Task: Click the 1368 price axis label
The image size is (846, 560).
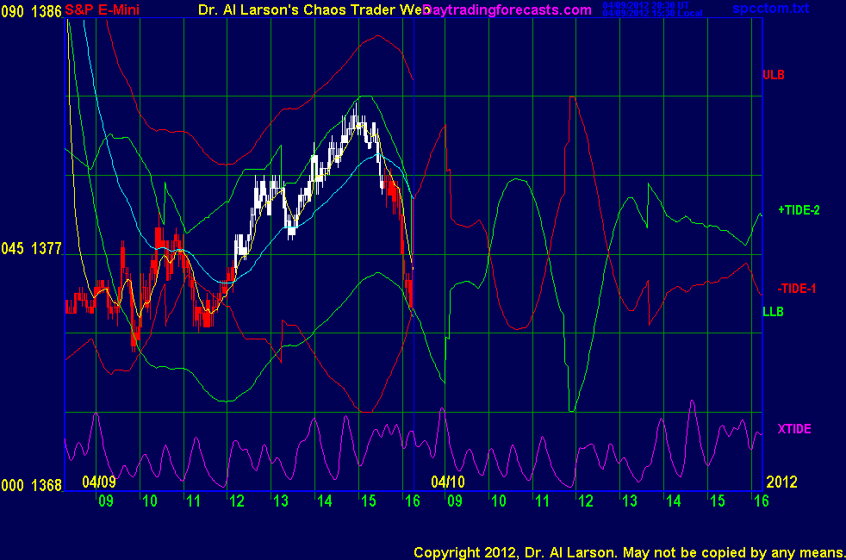Action: 47,485
